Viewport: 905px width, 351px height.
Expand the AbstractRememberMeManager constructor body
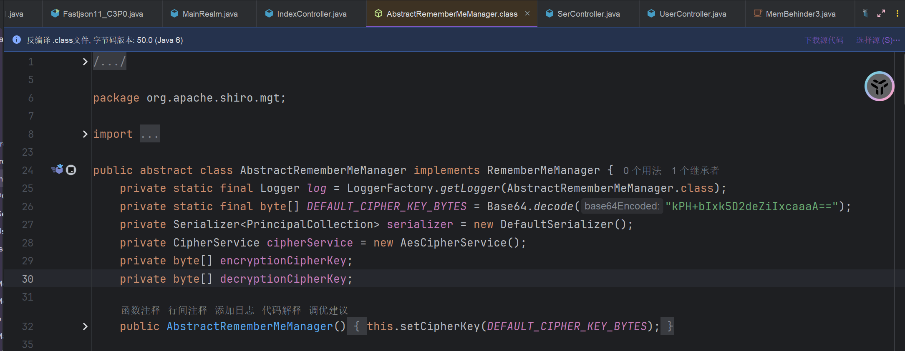85,326
